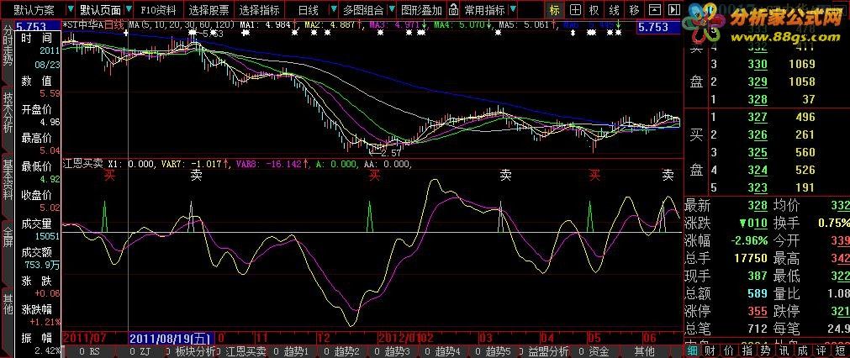Expand the 多图组合 dropdown arrow

(x=392, y=10)
